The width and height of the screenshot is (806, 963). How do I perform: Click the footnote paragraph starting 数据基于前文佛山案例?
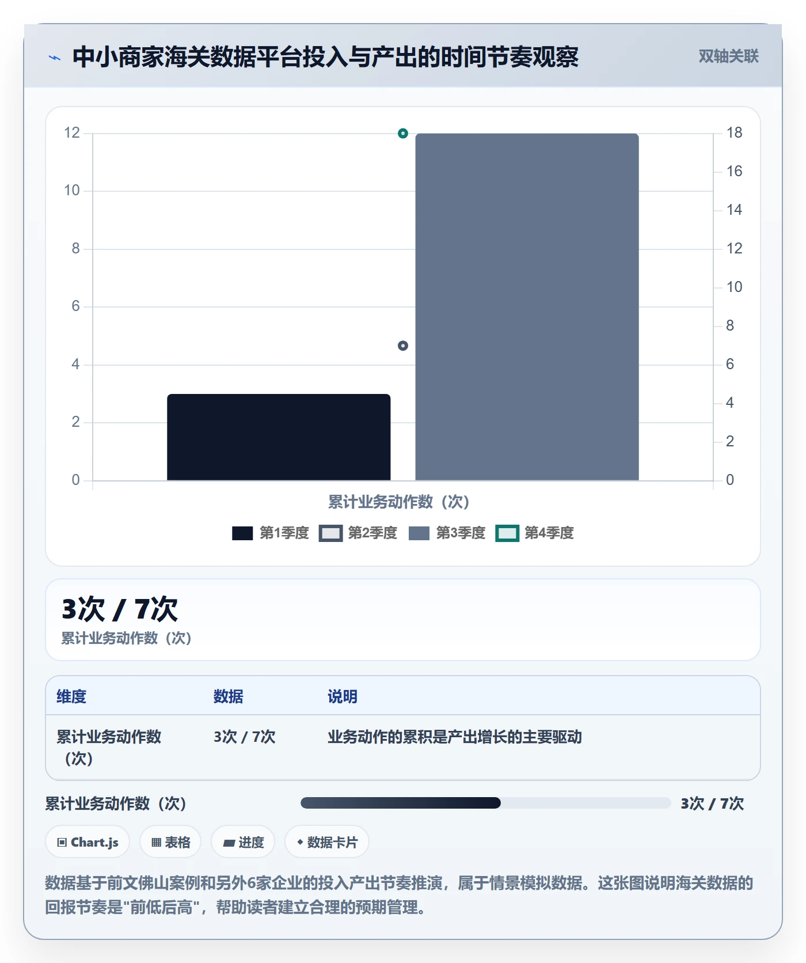(399, 895)
